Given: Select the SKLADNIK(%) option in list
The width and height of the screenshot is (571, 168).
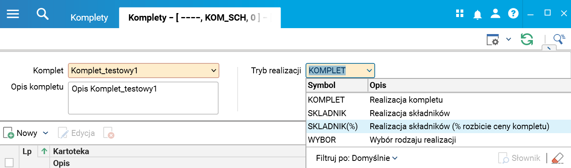Looking at the screenshot, I should click(333, 126).
